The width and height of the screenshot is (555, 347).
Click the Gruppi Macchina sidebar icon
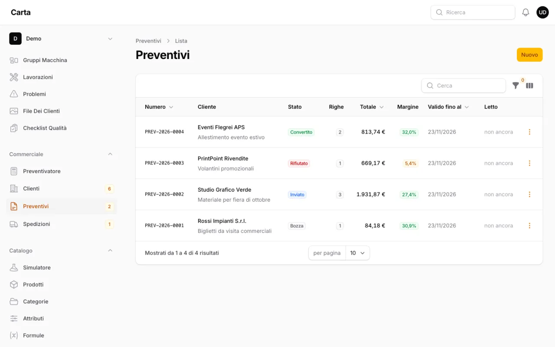14,60
